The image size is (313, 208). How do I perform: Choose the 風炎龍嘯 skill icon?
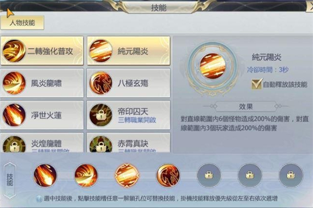tap(14, 83)
